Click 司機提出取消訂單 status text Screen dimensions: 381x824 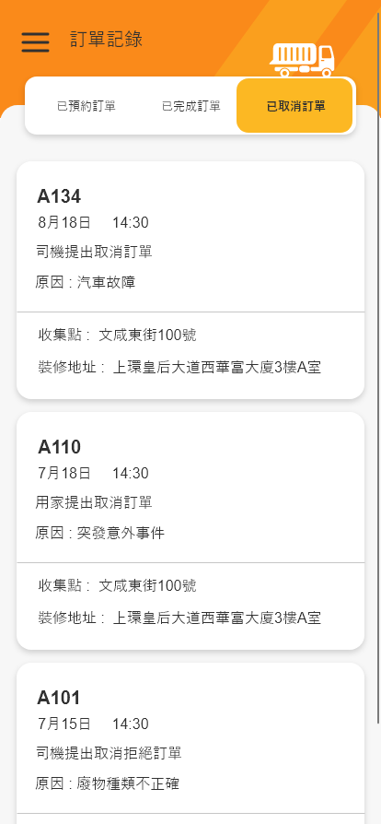(95, 253)
